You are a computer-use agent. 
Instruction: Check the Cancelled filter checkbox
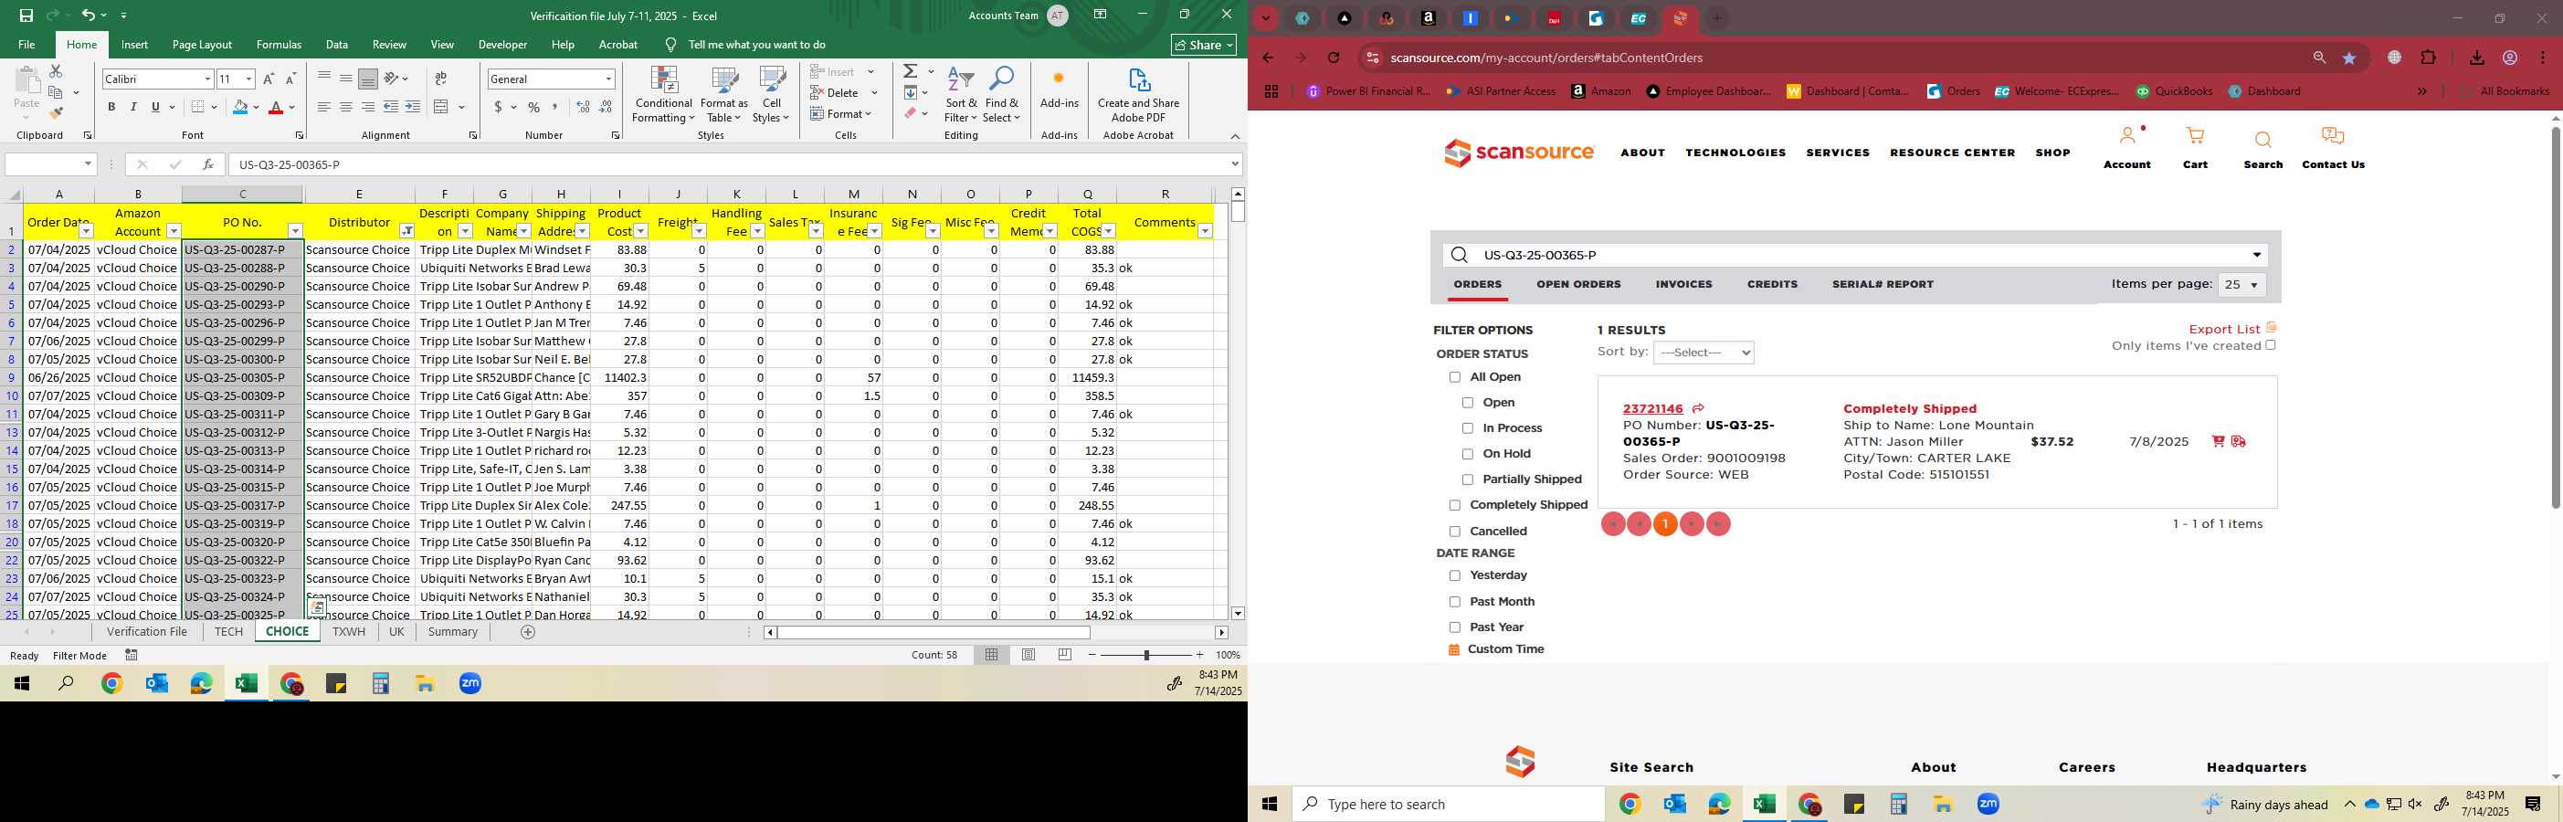[1455, 532]
